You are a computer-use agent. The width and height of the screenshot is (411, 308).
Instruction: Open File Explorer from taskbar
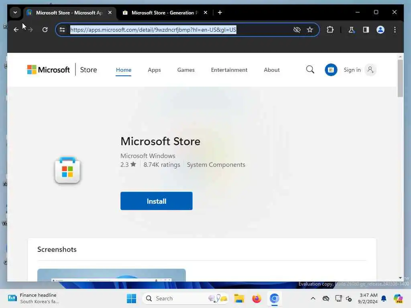coord(239,298)
